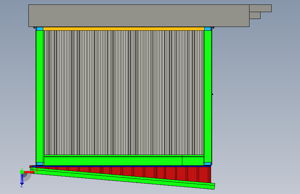Select the short green bottom rail segment
Viewport: 300px width, 194px height.
[193, 161]
